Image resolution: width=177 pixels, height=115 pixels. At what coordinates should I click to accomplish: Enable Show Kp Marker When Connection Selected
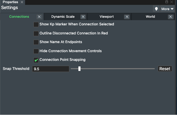click(36, 24)
